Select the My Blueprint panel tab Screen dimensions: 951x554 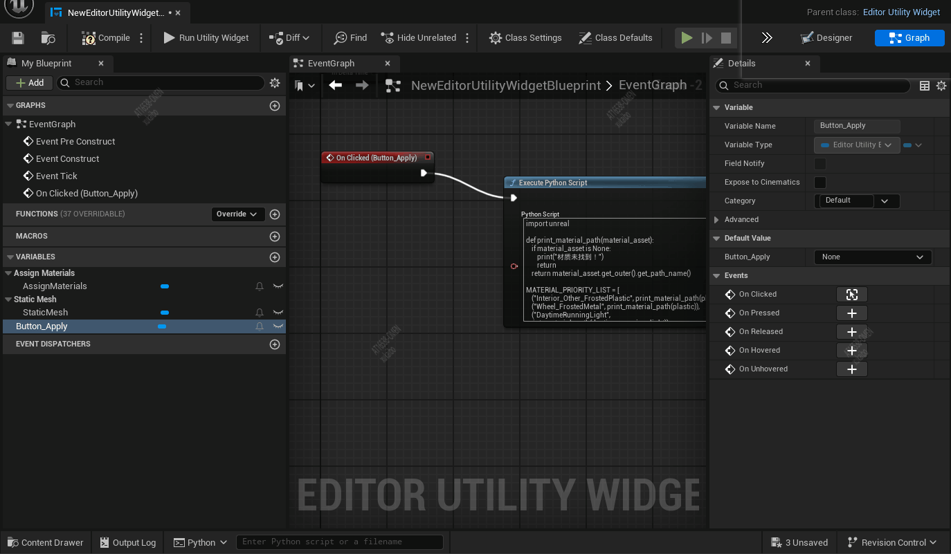pos(46,63)
